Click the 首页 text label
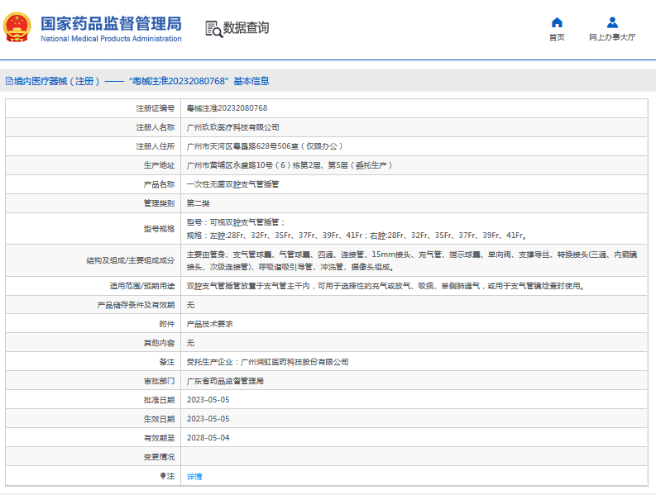Screen dimensions: 656x495 click(557, 37)
